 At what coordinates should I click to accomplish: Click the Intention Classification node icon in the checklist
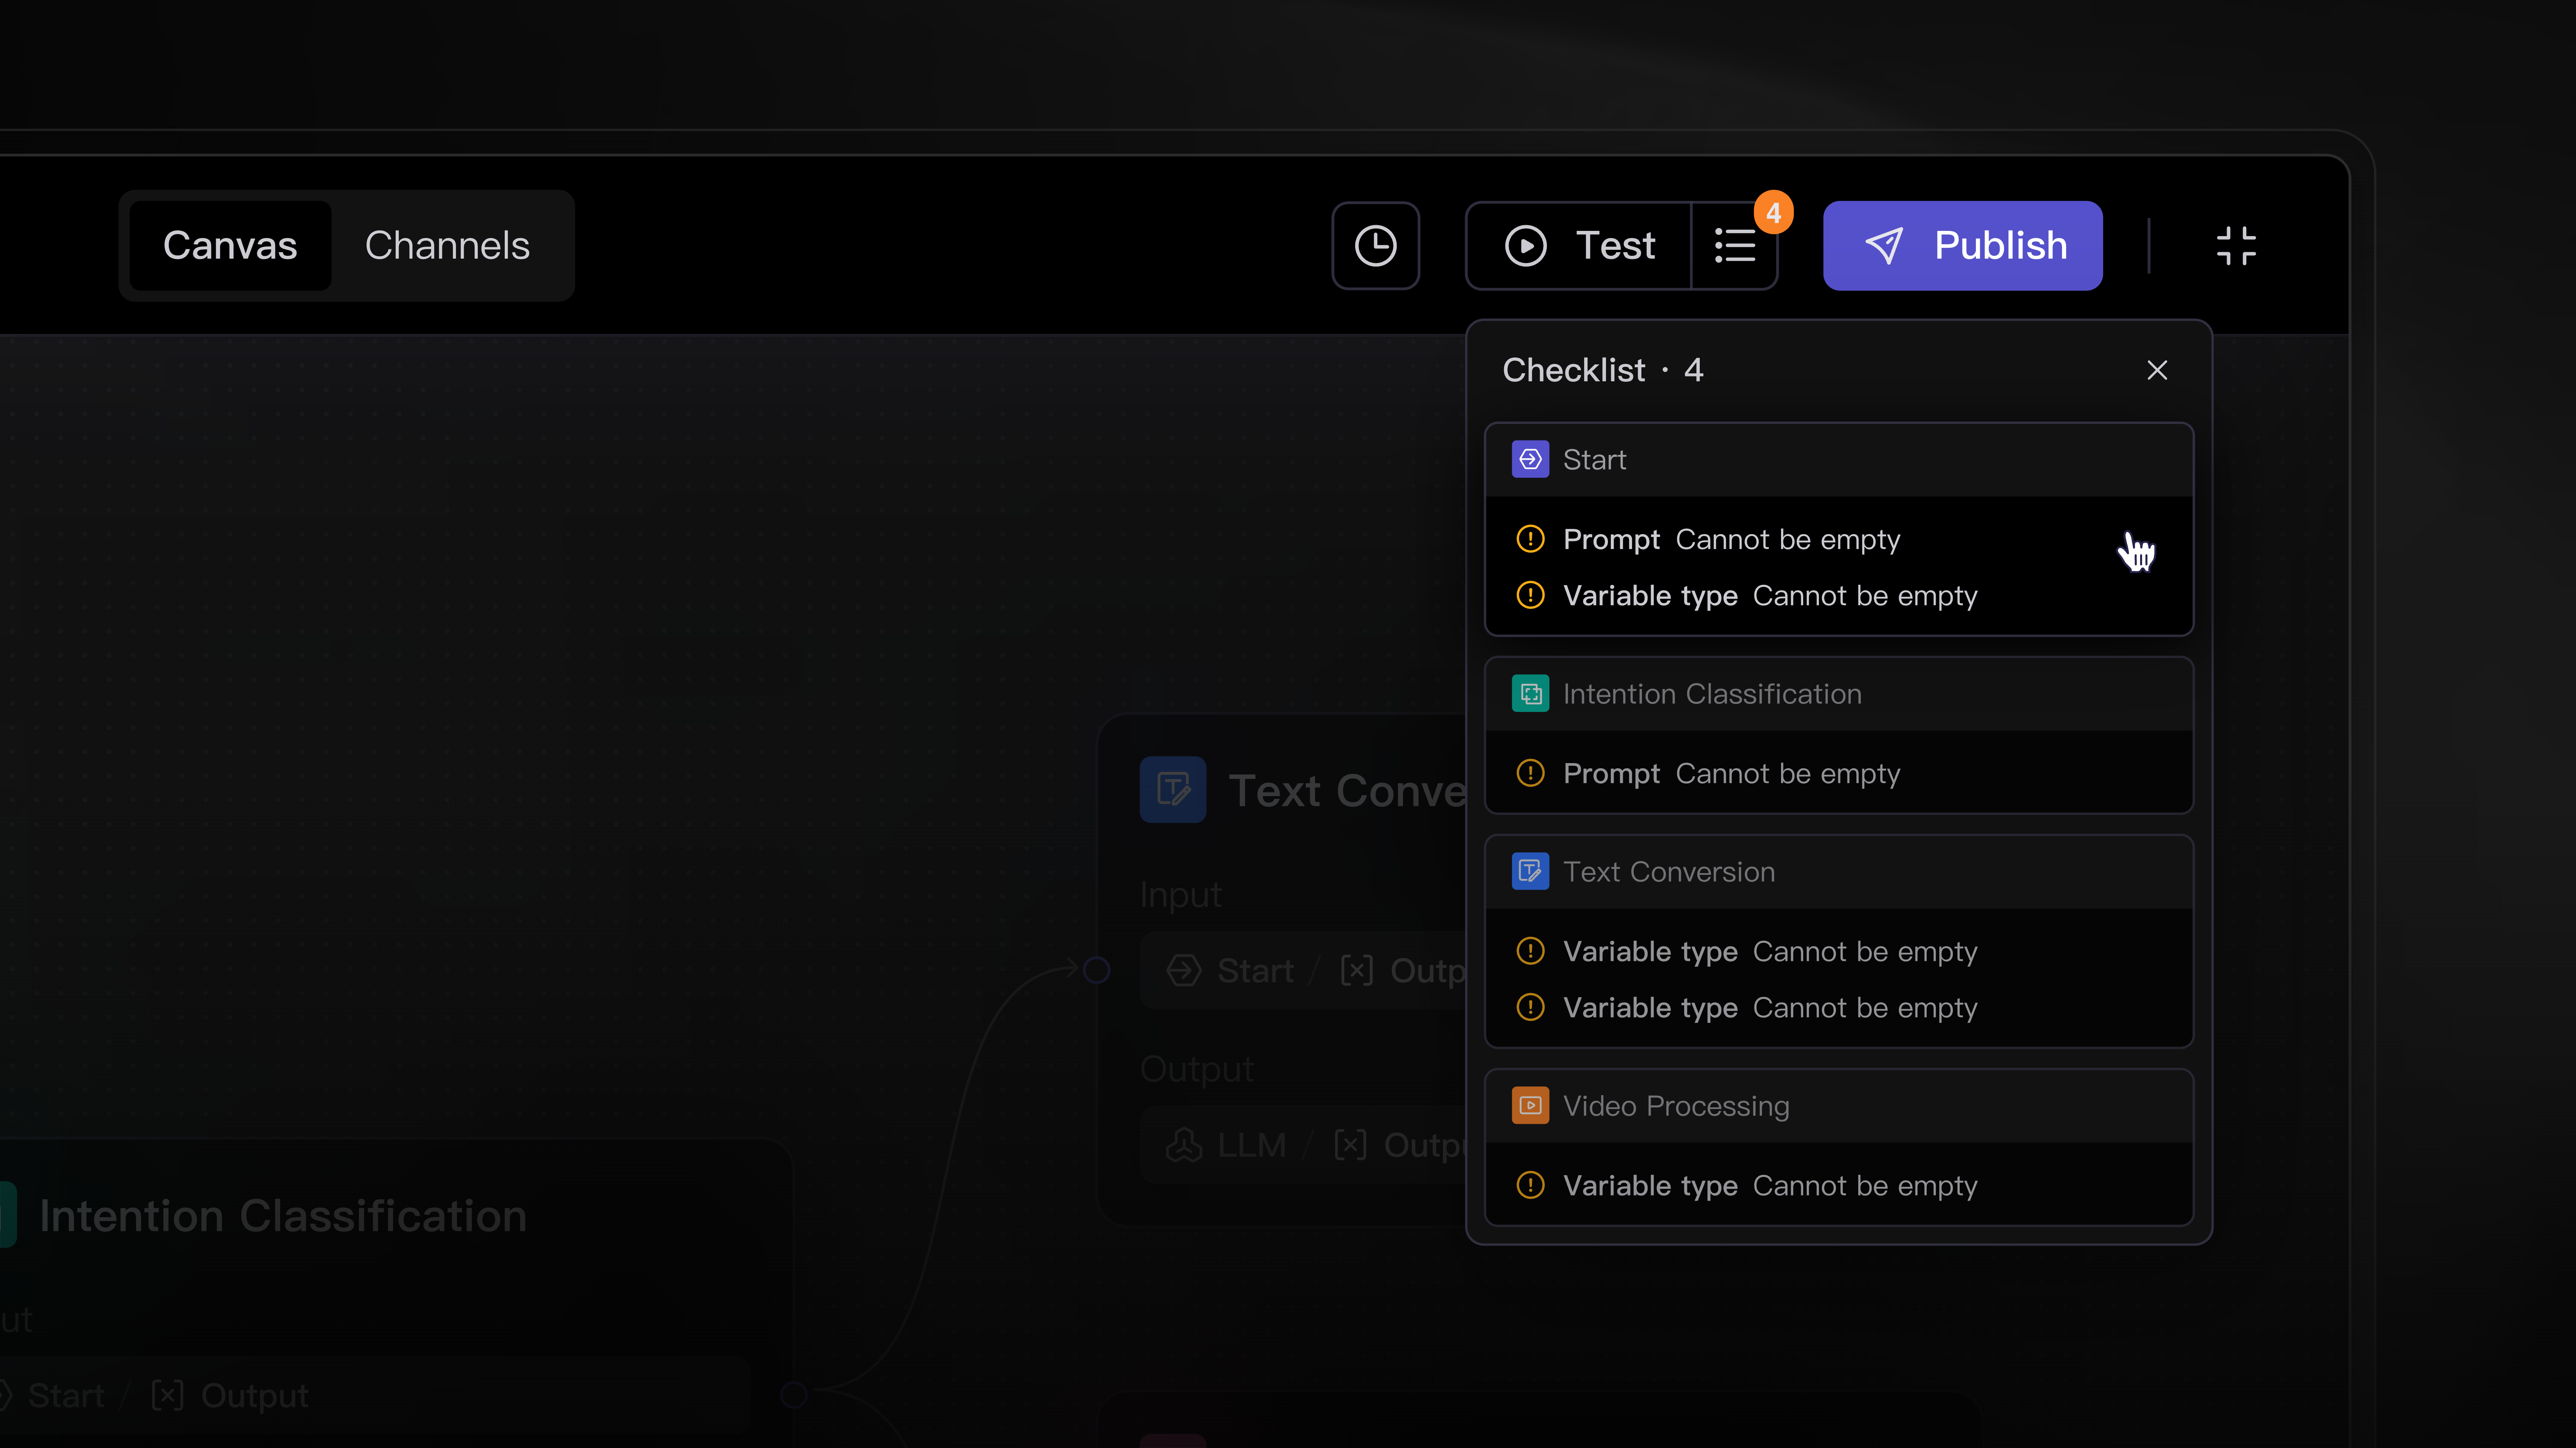(1530, 693)
